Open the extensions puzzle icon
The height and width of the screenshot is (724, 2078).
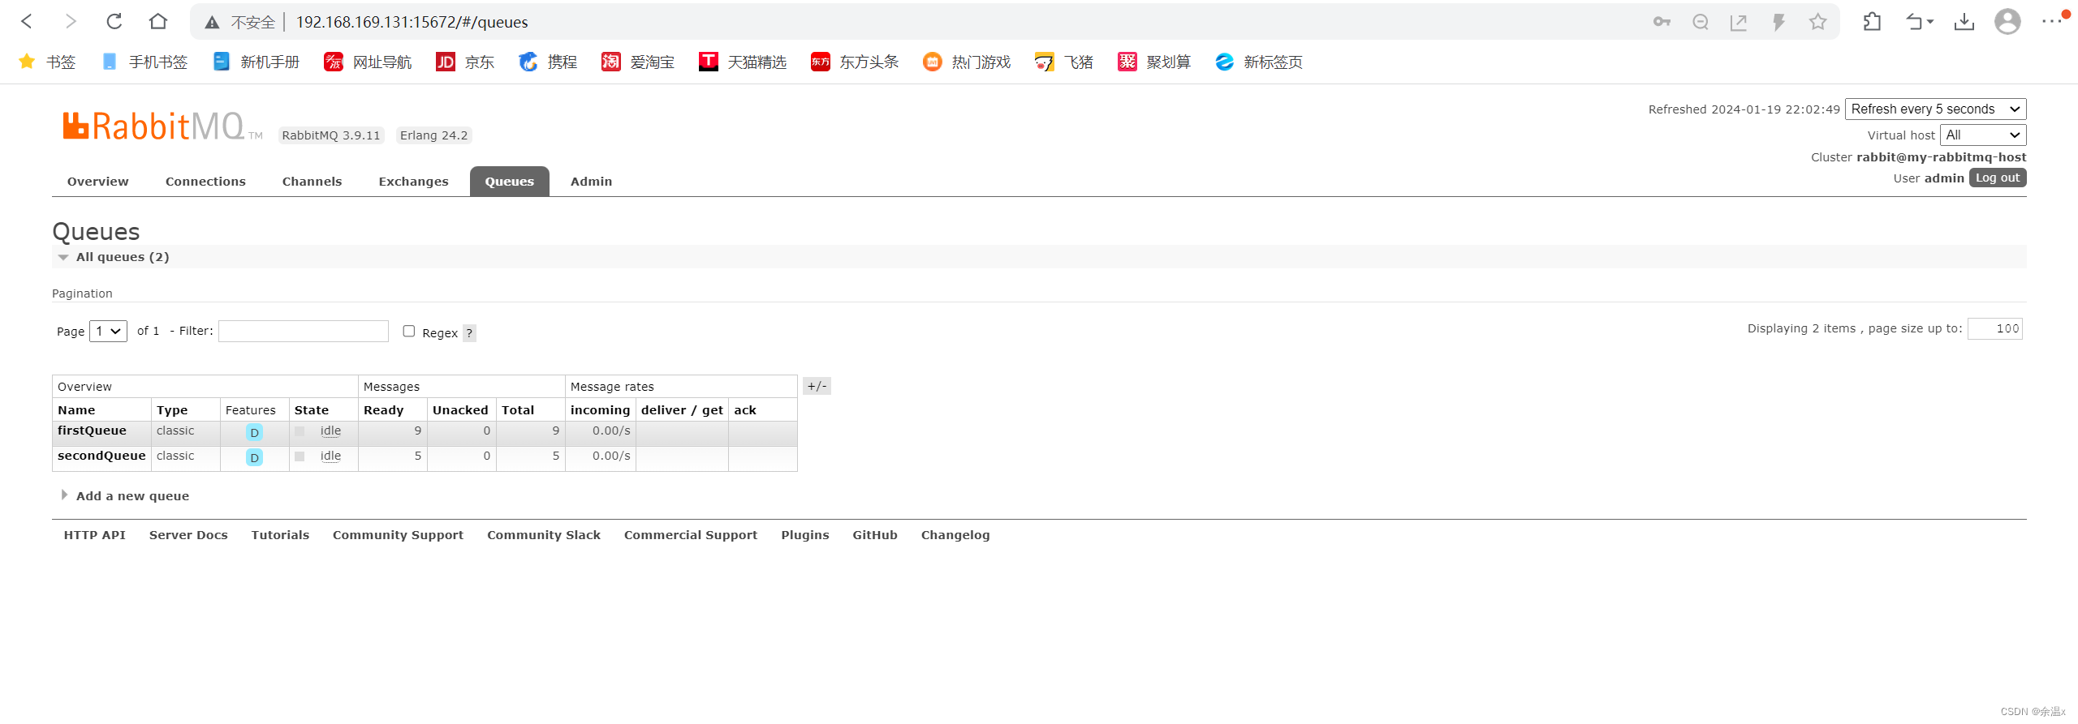(x=1872, y=22)
